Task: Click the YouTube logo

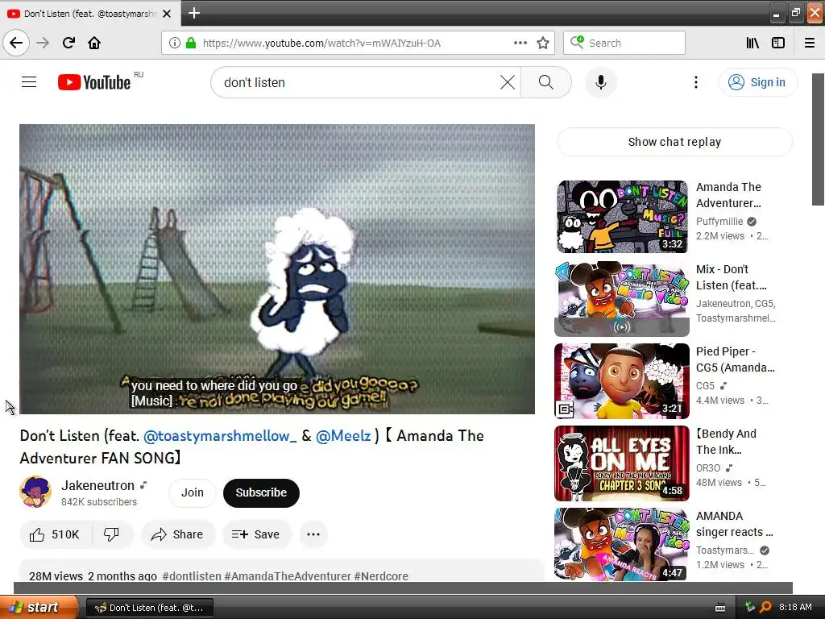Action: pos(94,82)
